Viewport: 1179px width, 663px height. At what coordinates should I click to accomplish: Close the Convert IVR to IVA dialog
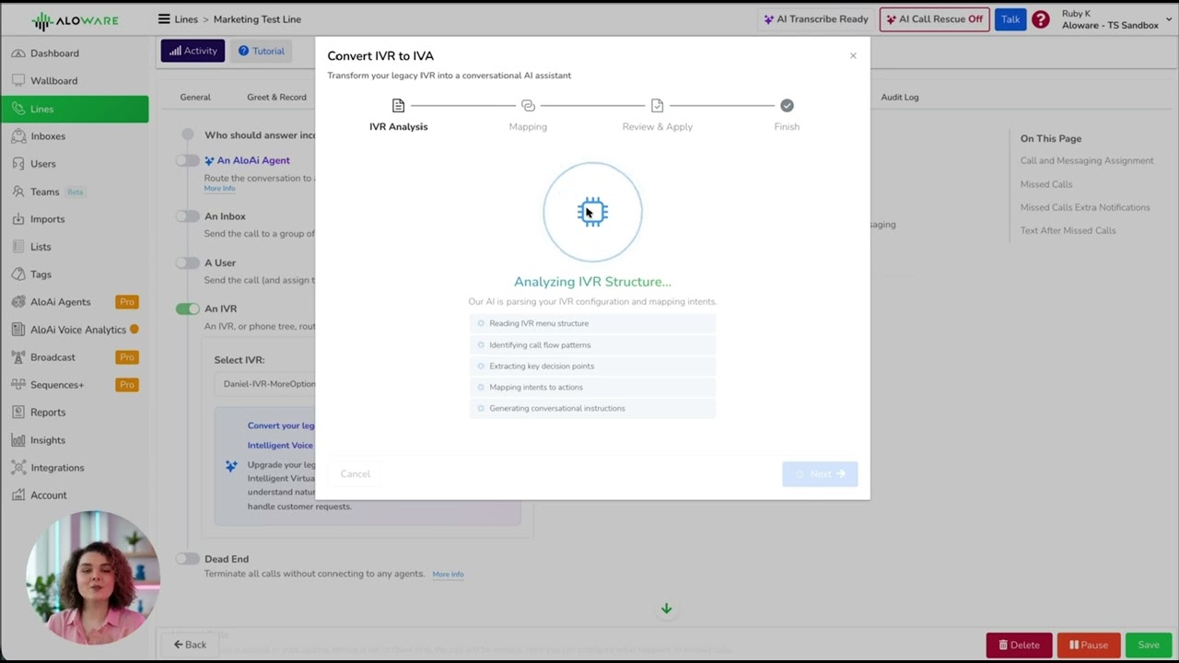pos(853,56)
